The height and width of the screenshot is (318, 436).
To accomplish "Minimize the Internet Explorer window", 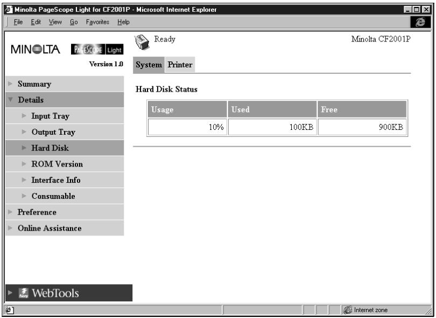I will coord(407,10).
